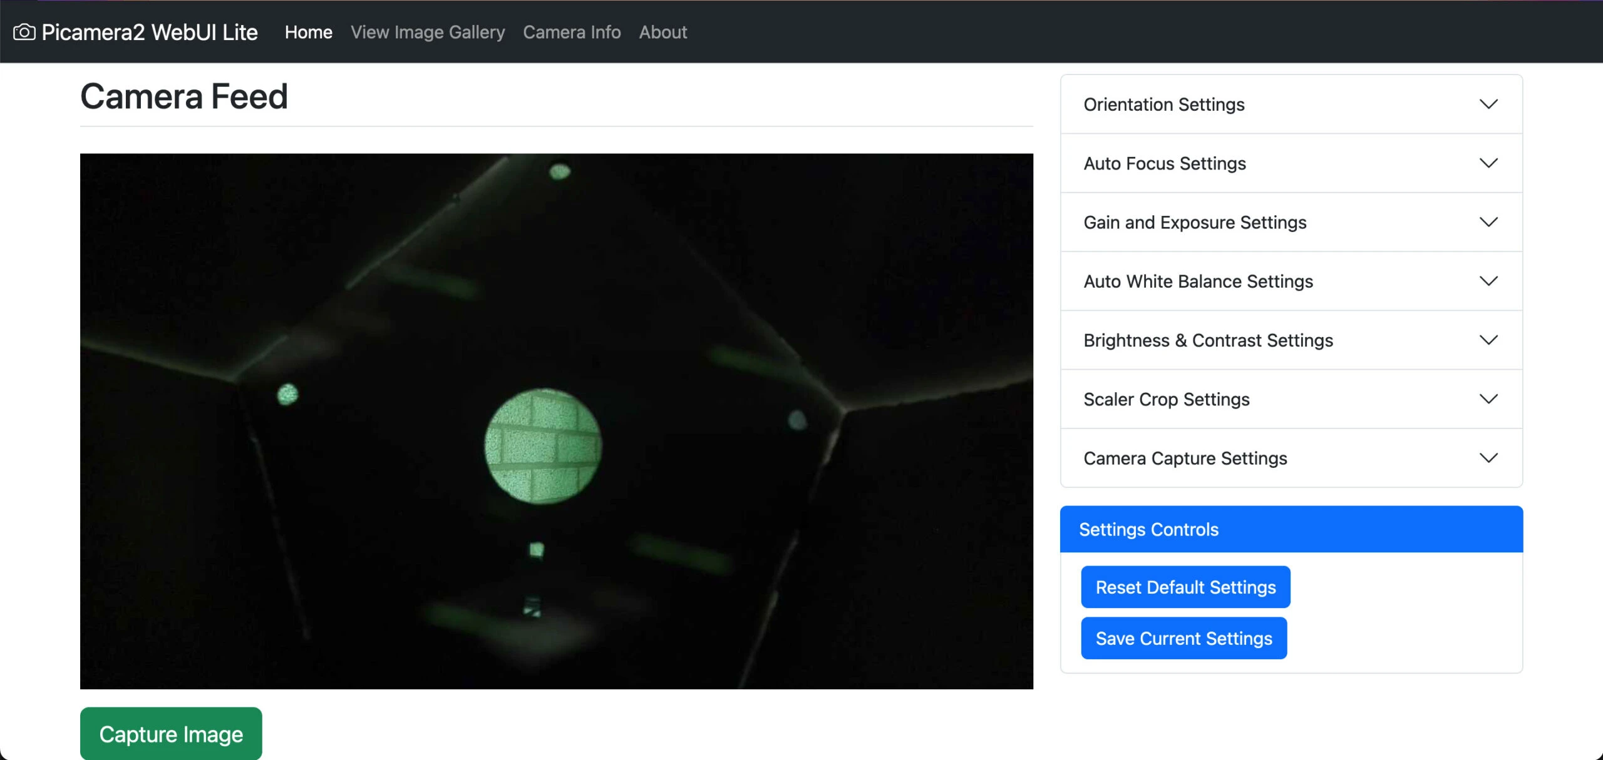Click Reset Default Settings button
The width and height of the screenshot is (1603, 760).
(x=1185, y=587)
